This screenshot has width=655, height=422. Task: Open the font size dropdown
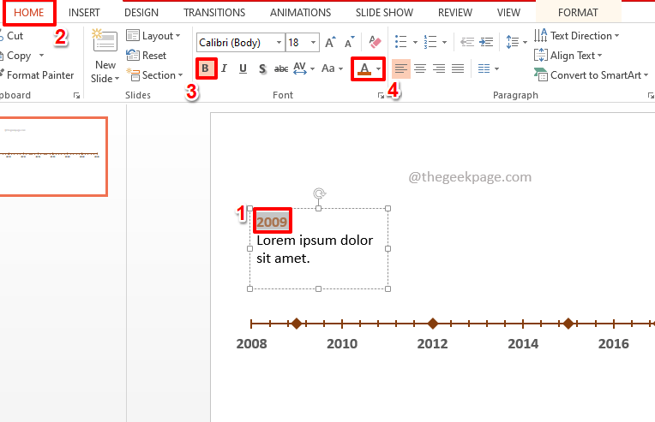[x=315, y=42]
